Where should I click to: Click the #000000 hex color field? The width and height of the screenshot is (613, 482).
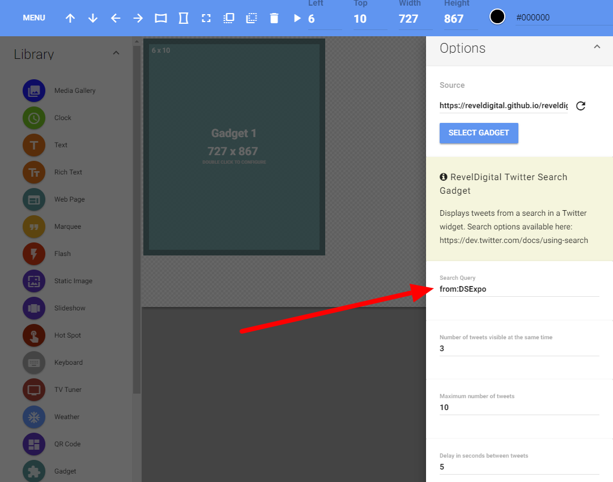click(x=564, y=18)
